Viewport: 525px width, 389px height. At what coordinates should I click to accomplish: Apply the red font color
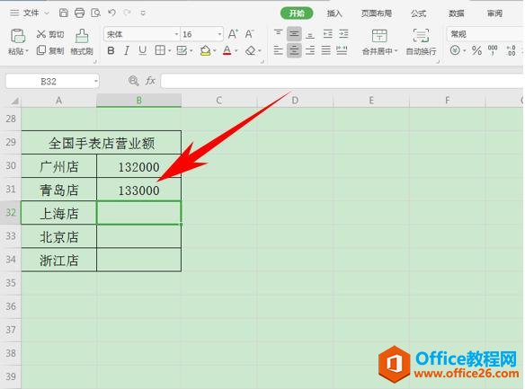tap(227, 51)
